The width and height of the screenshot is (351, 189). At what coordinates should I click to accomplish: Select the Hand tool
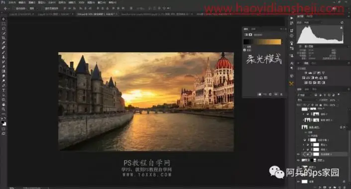[3, 104]
